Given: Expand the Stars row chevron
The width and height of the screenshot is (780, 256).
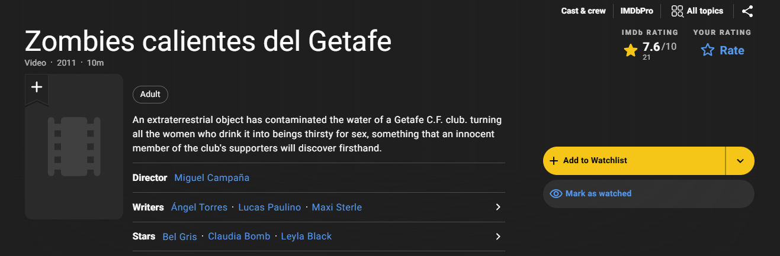Looking at the screenshot, I should tap(498, 236).
